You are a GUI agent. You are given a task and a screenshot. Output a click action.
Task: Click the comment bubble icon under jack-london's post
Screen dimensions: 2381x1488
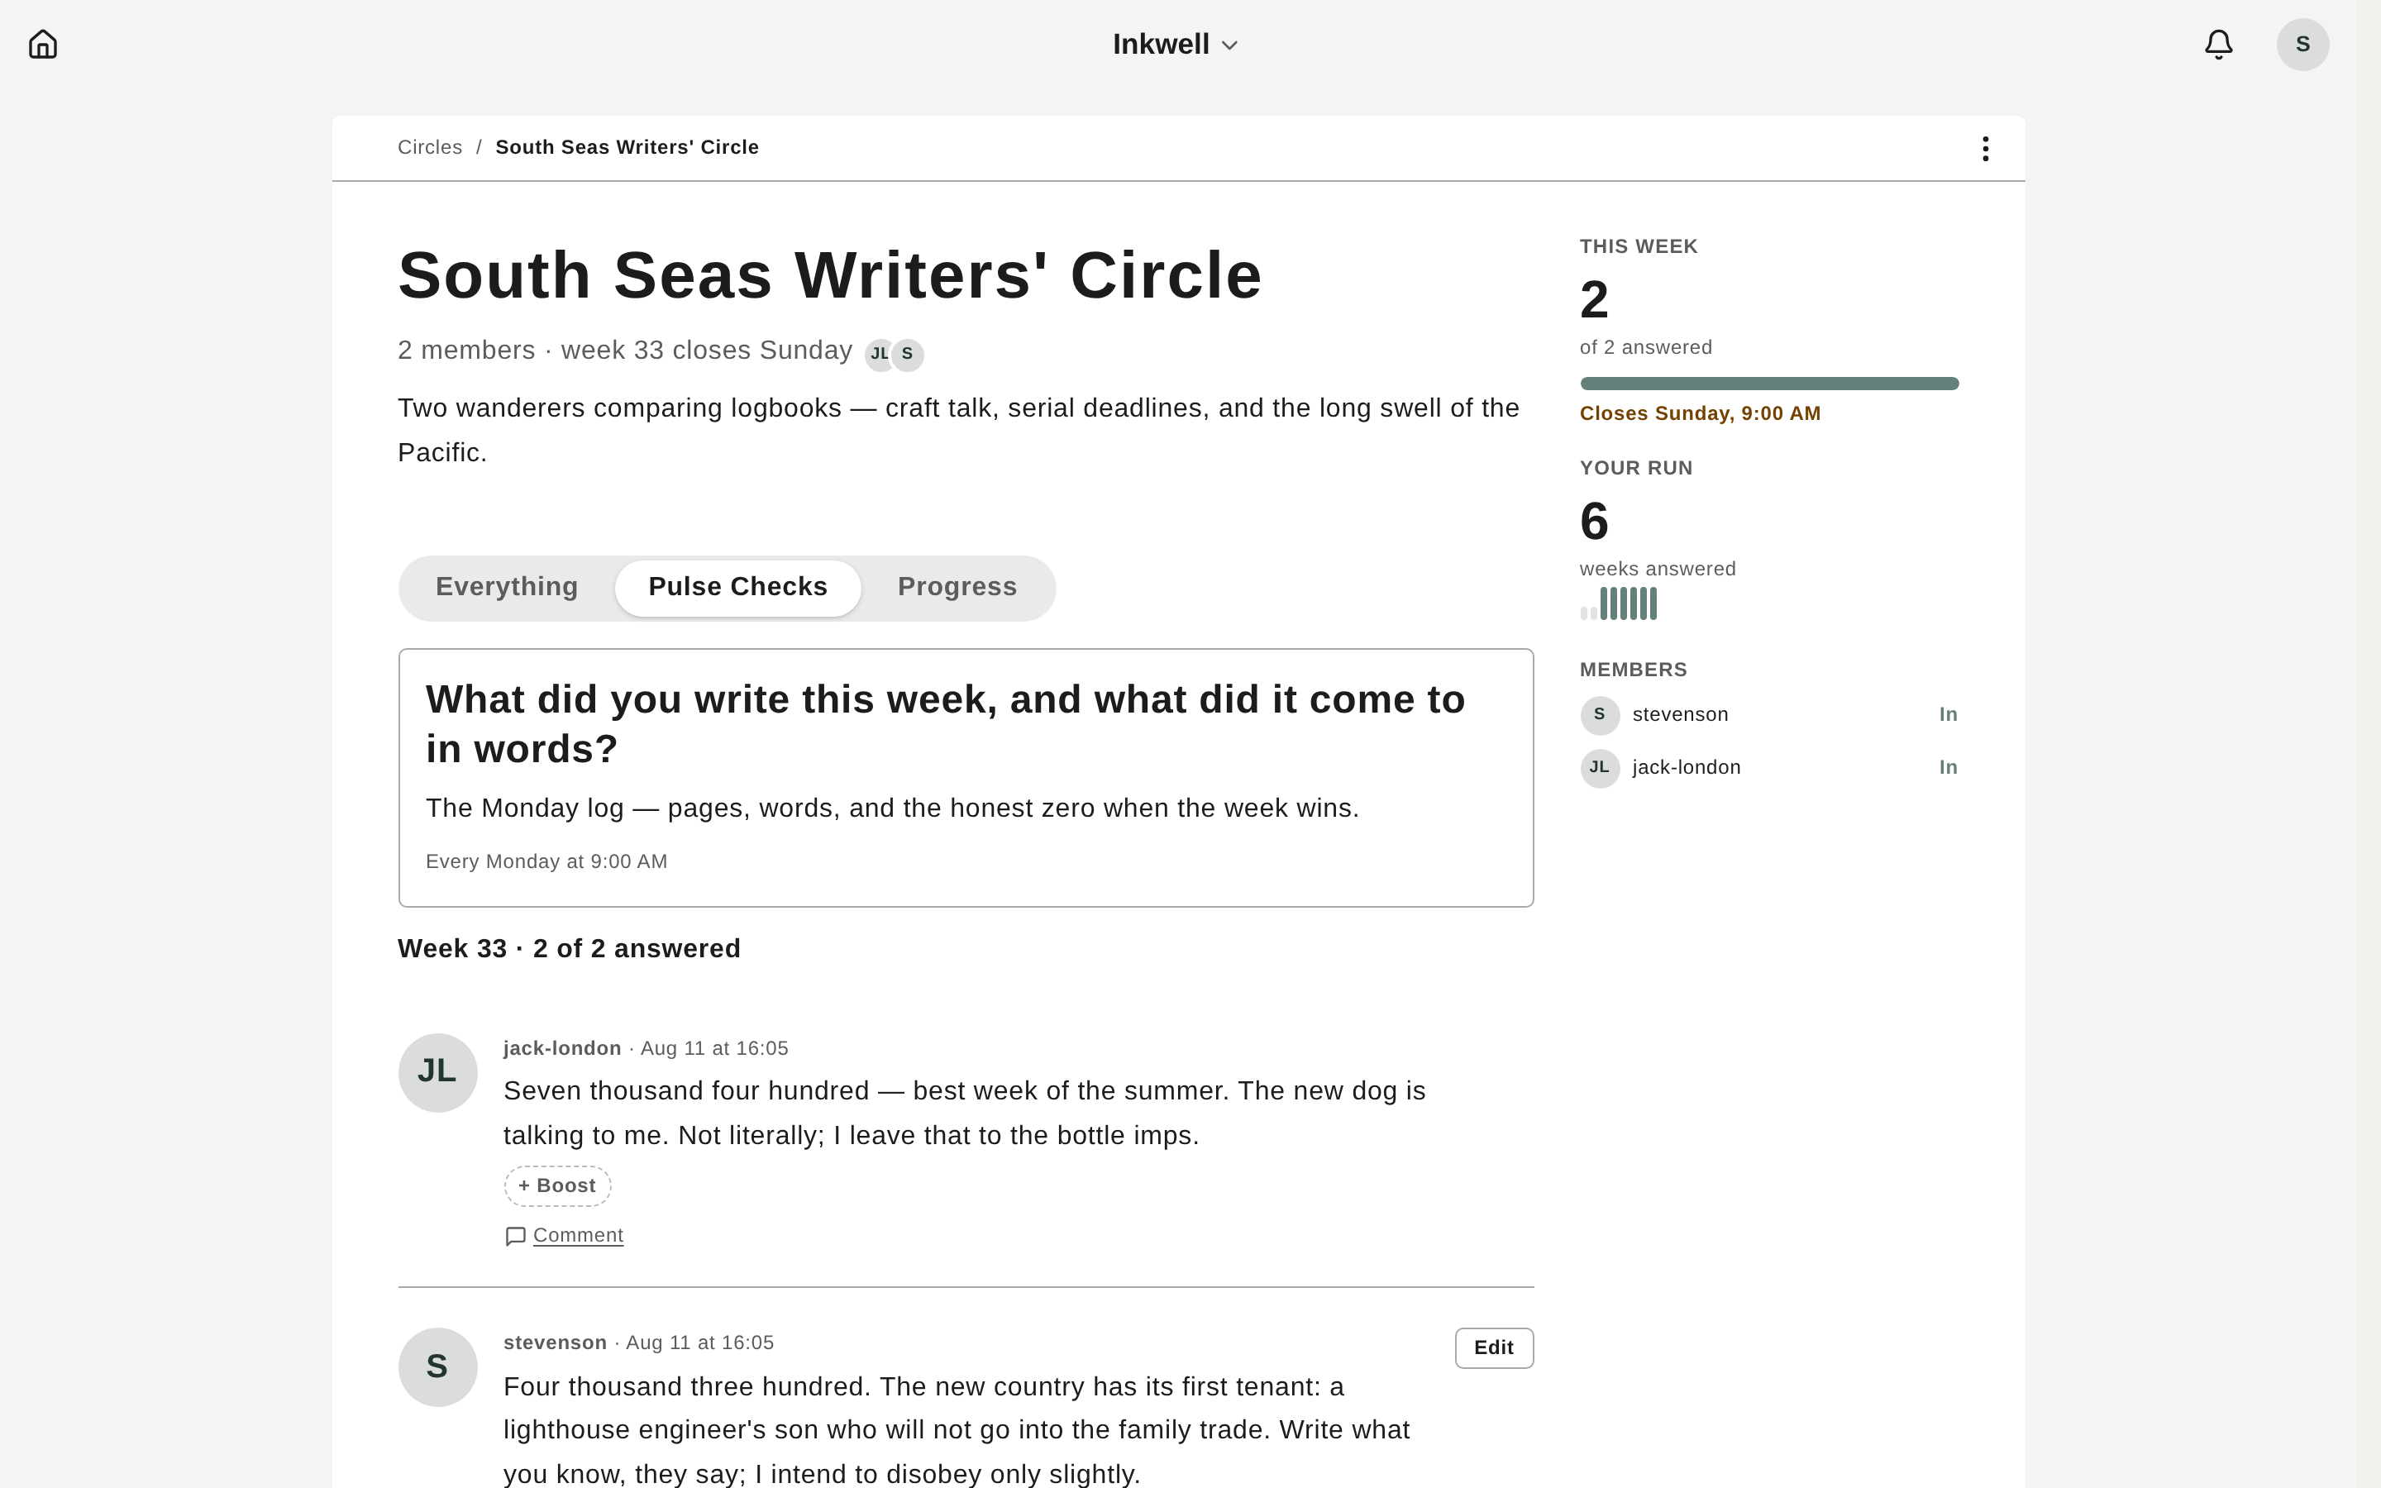click(516, 1236)
